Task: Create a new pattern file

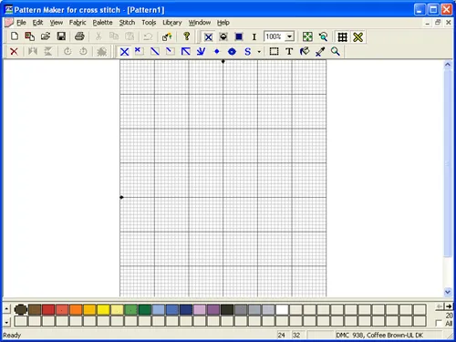Action: coord(15,36)
